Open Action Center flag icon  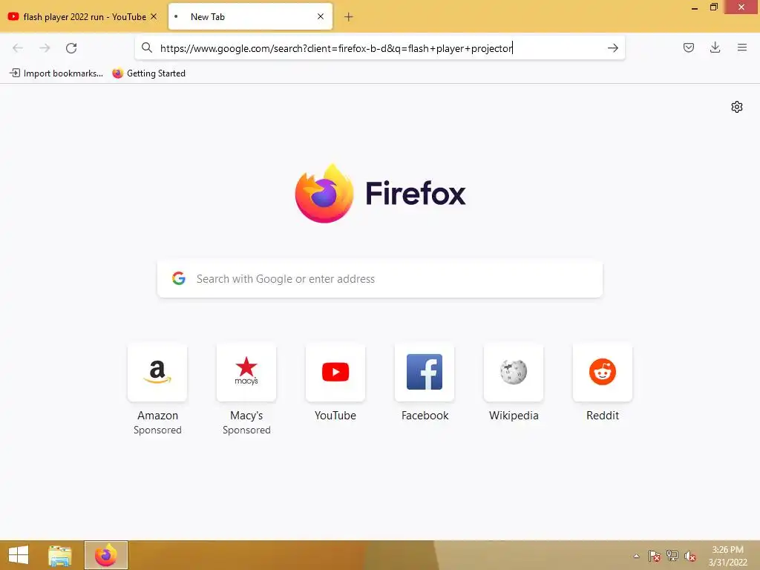[x=655, y=556]
